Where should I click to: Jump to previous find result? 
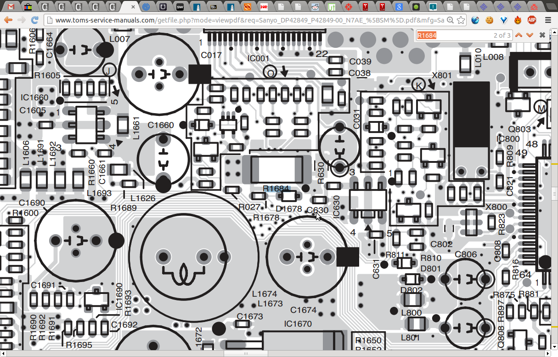[519, 35]
